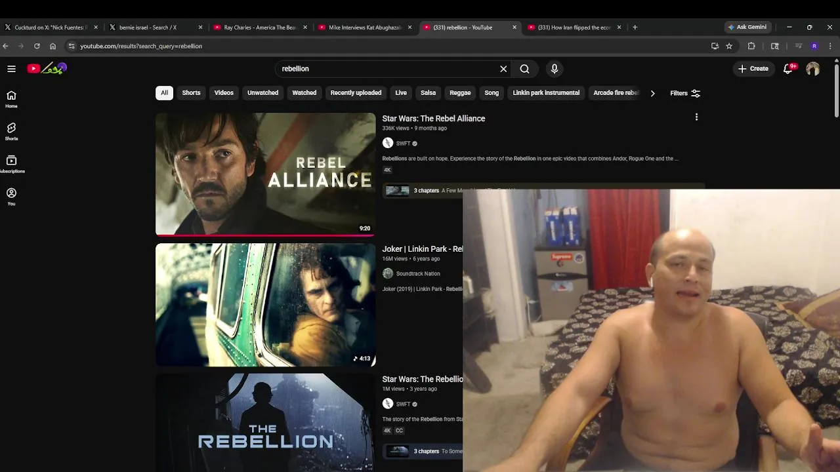Open the Chrome media controls icon
The image size is (840, 472).
point(799,46)
